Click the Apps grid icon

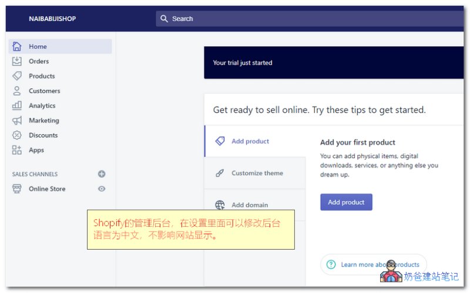tap(17, 150)
